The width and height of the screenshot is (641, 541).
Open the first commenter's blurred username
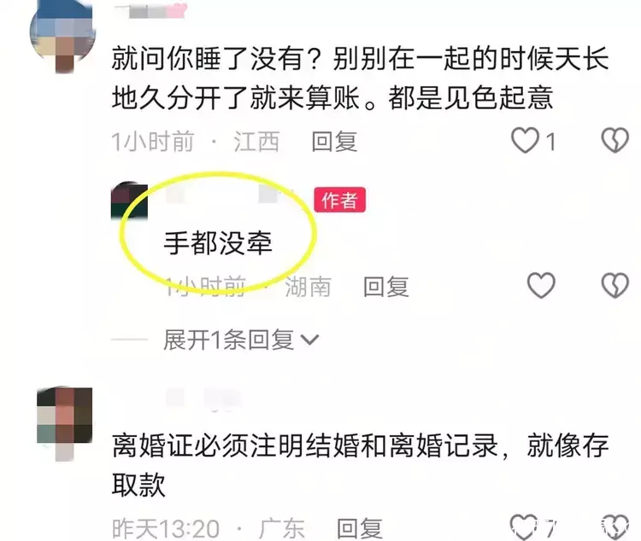click(150, 10)
